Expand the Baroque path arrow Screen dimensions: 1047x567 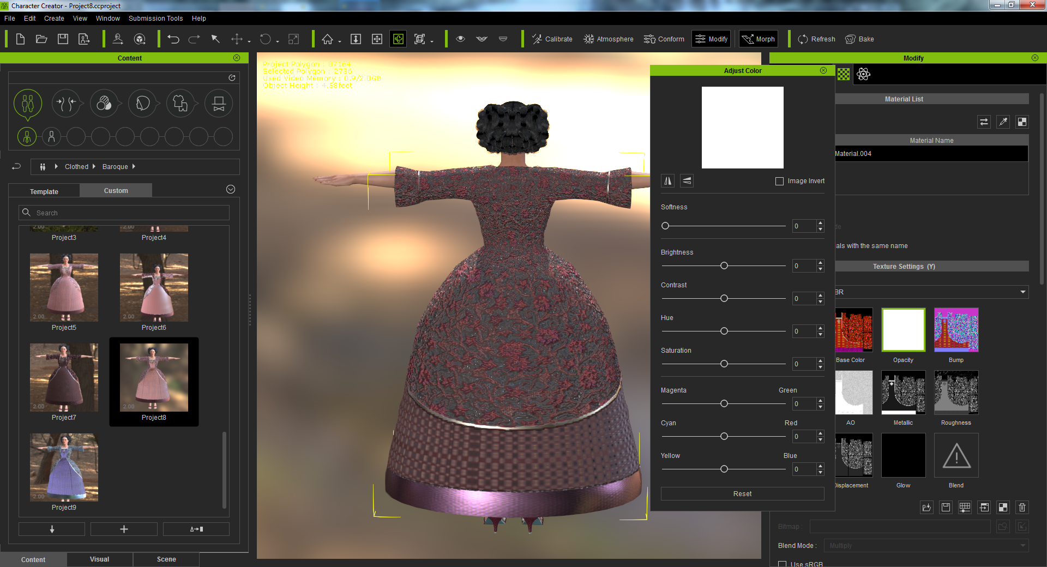tap(134, 166)
